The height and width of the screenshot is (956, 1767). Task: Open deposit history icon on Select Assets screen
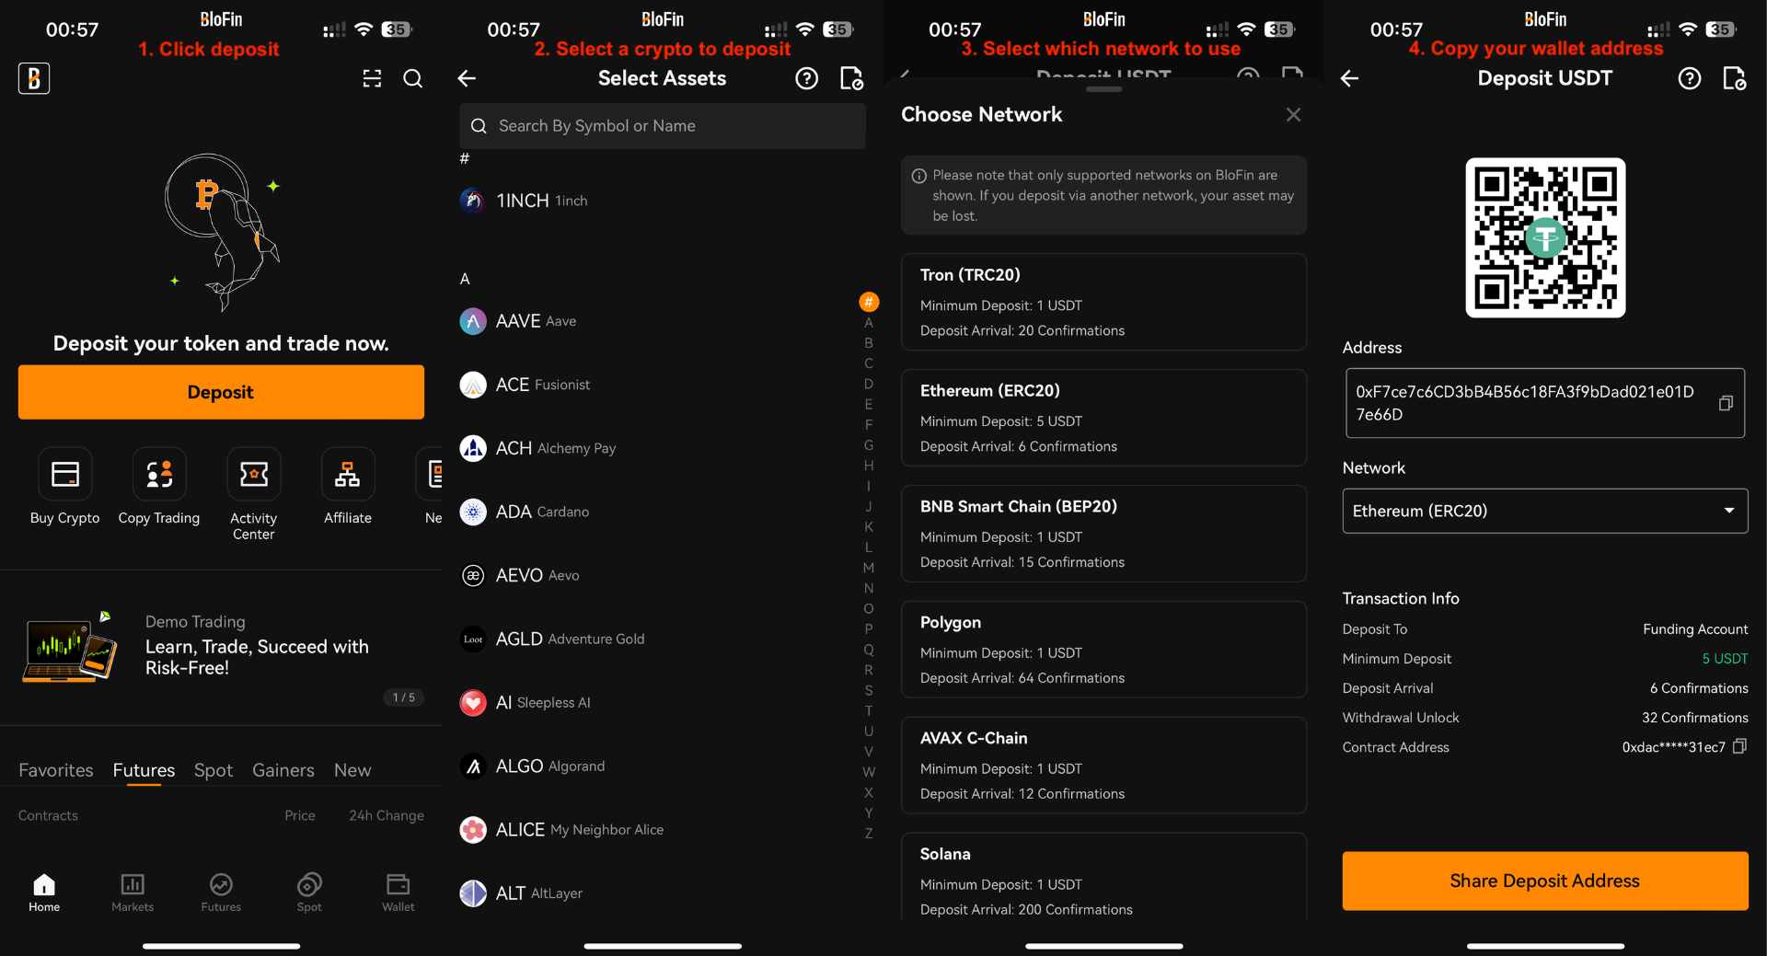(x=851, y=79)
